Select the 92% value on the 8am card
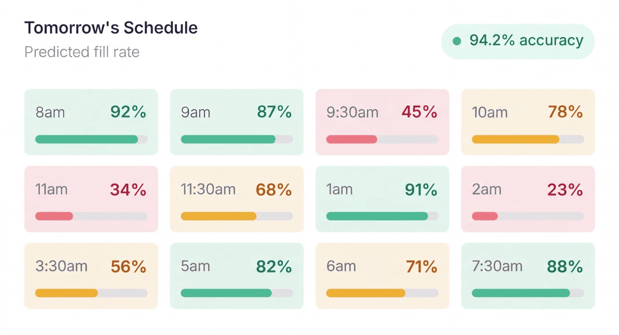This screenshot has height=335, width=619. point(128,112)
